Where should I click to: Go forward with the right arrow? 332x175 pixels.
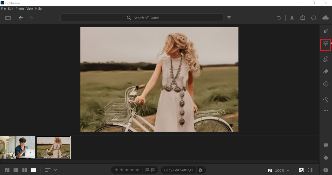(x=31, y=18)
